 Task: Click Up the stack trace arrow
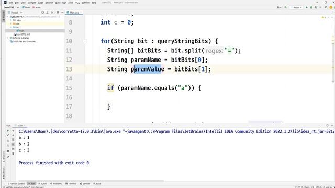[x=13, y=131]
